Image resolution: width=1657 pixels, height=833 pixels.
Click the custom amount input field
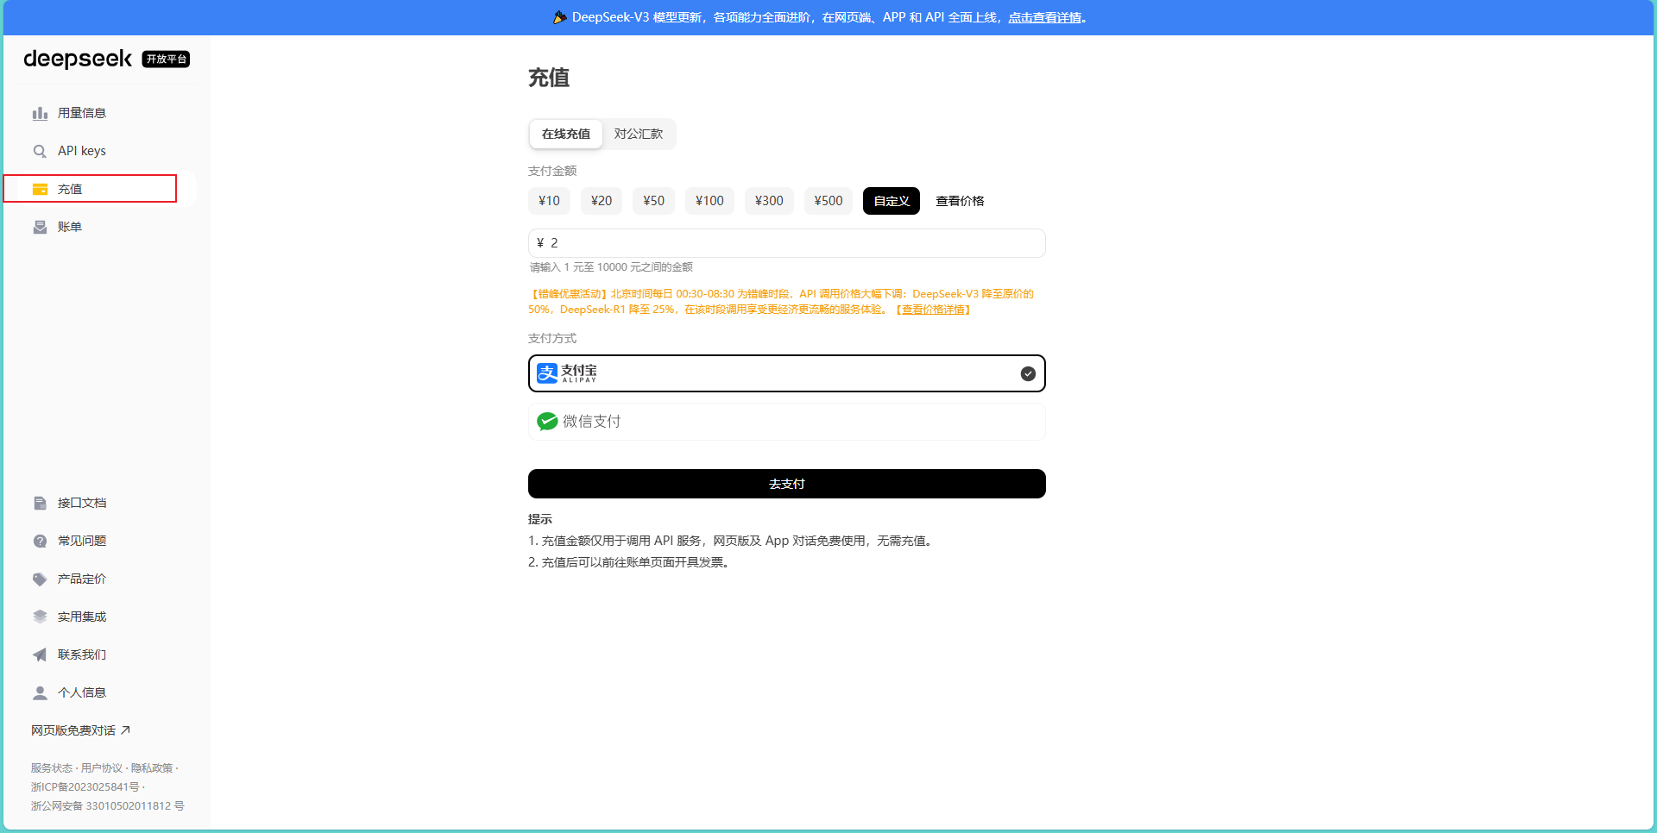tap(786, 242)
